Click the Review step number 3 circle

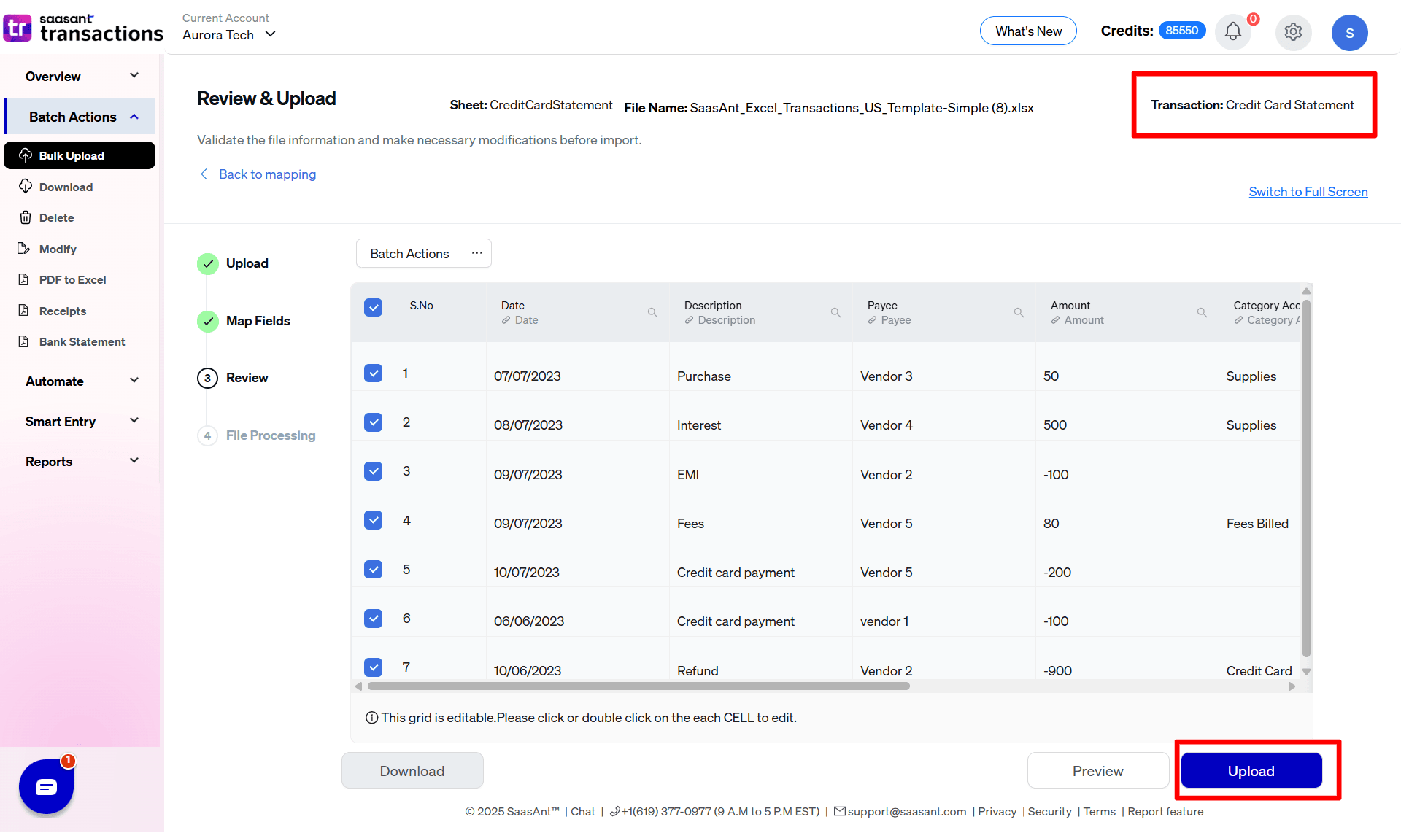(208, 378)
